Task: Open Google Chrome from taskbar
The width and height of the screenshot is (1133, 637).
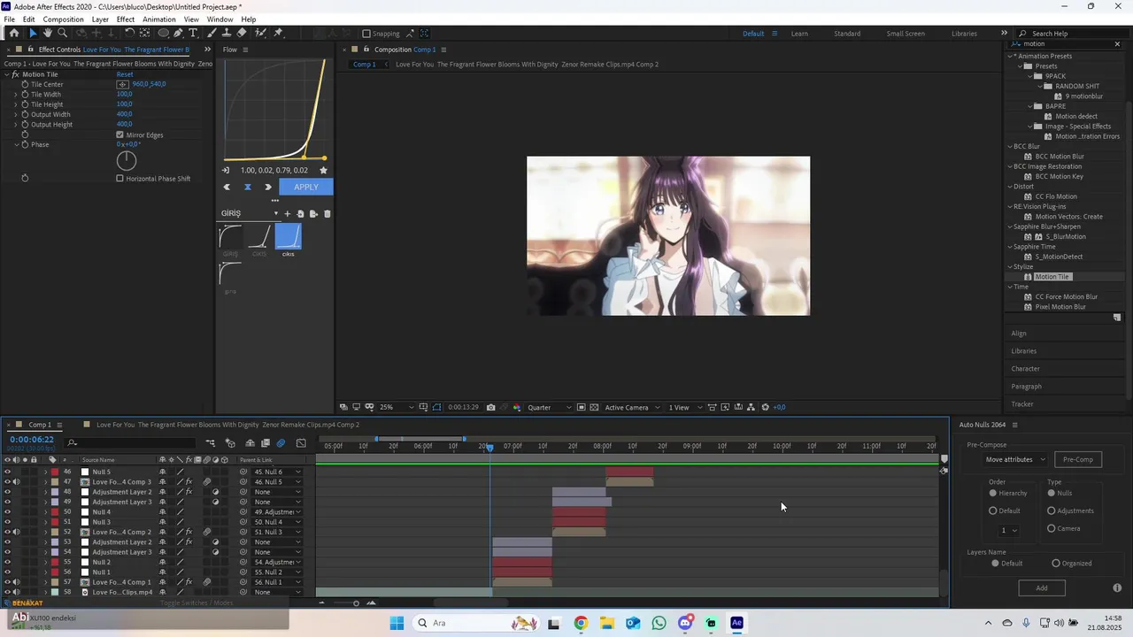Action: (x=581, y=623)
